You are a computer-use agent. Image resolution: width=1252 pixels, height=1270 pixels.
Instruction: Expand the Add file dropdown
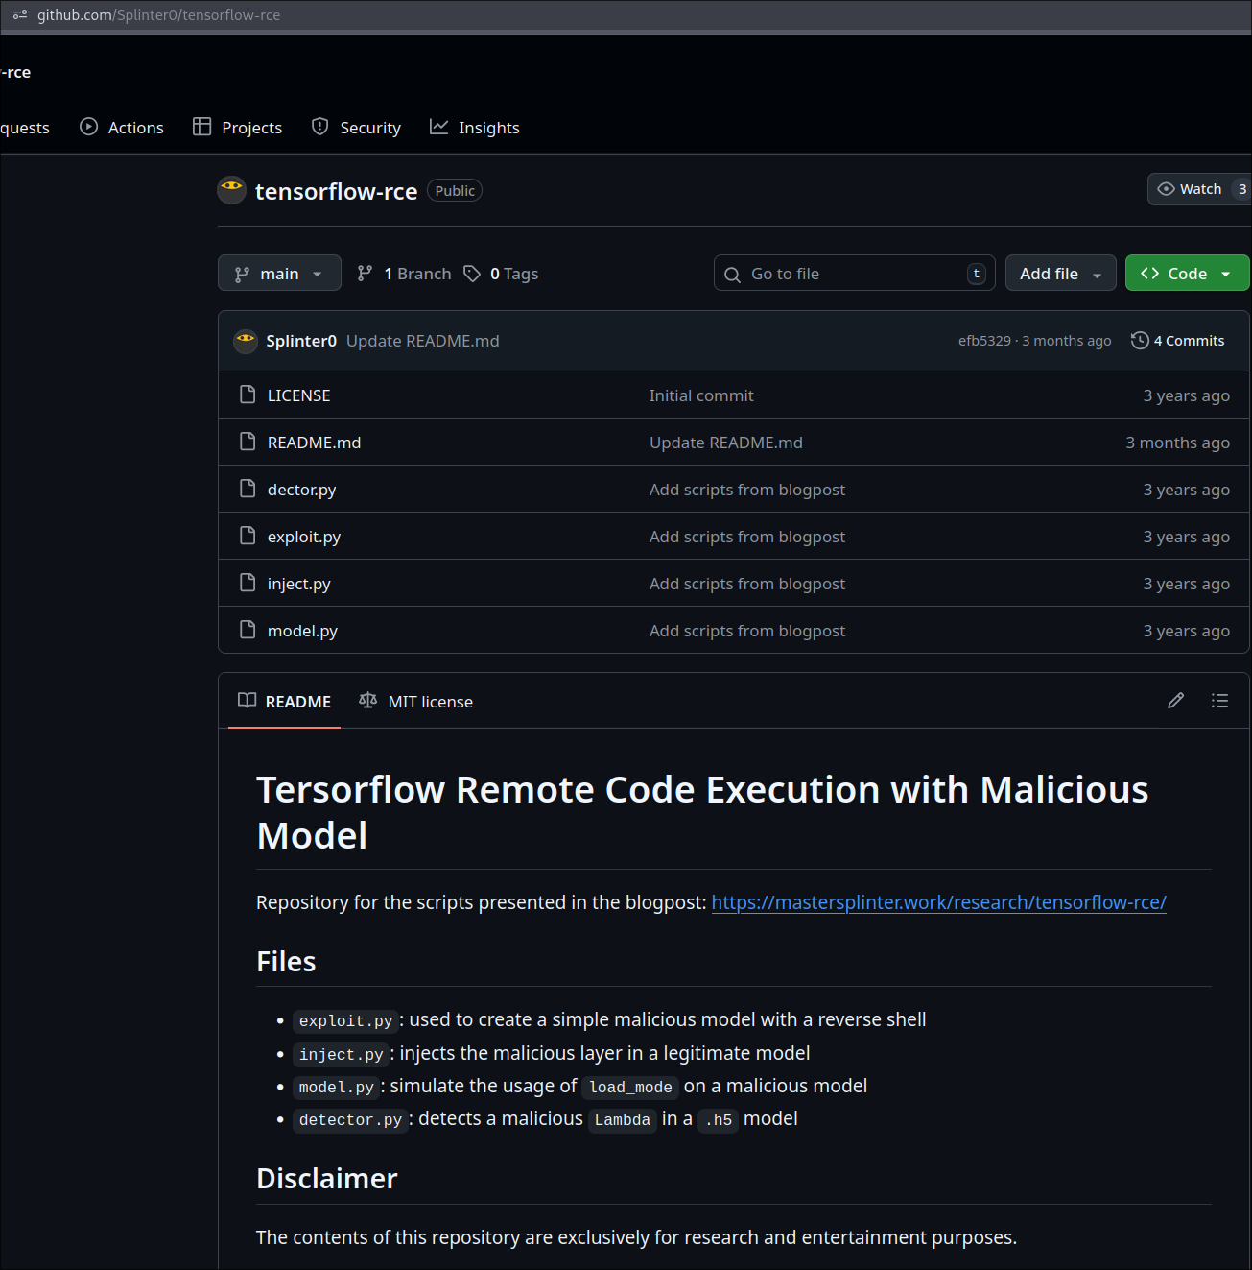pos(1060,274)
